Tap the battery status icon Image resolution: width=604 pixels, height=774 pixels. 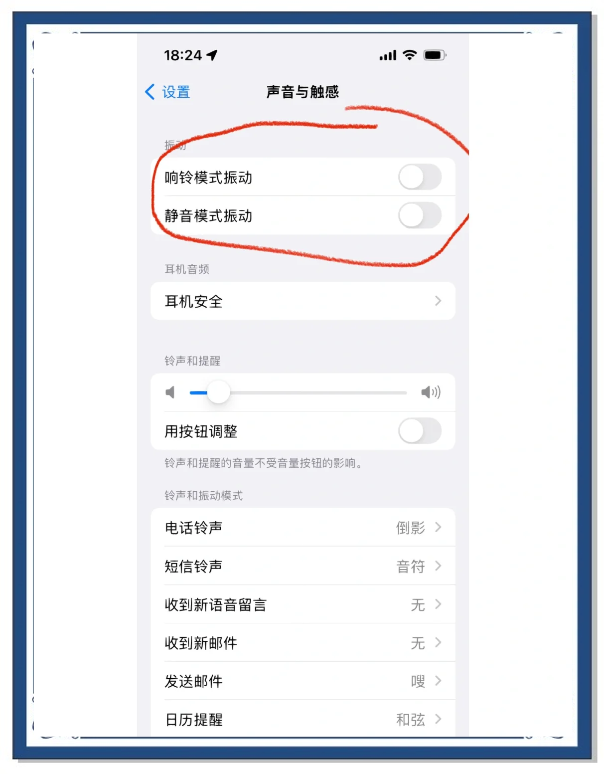[x=435, y=55]
